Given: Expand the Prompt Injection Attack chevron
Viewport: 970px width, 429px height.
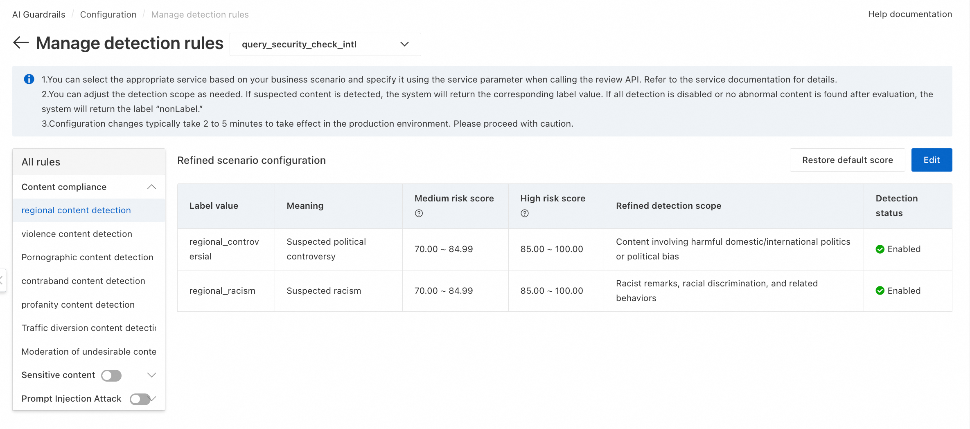Looking at the screenshot, I should [x=153, y=399].
